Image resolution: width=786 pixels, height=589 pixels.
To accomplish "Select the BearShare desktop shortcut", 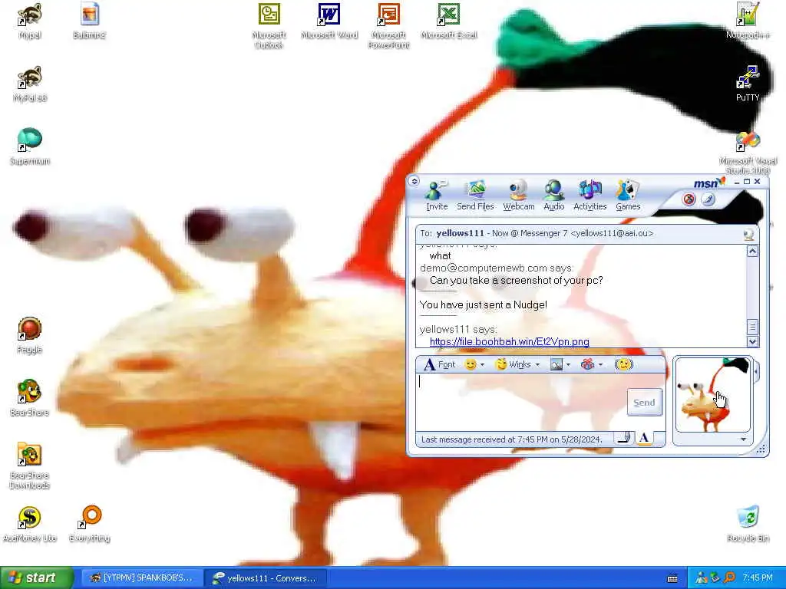I will 30,398.
